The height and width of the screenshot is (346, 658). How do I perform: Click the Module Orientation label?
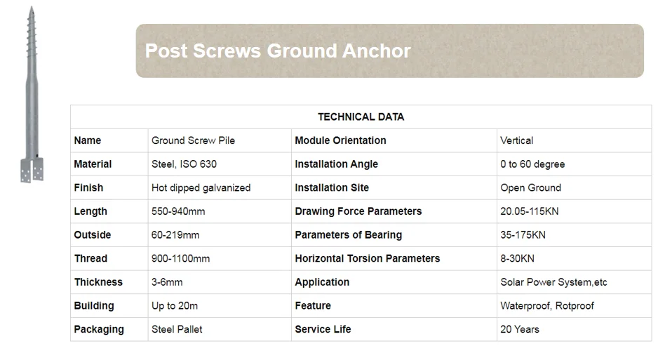click(340, 140)
